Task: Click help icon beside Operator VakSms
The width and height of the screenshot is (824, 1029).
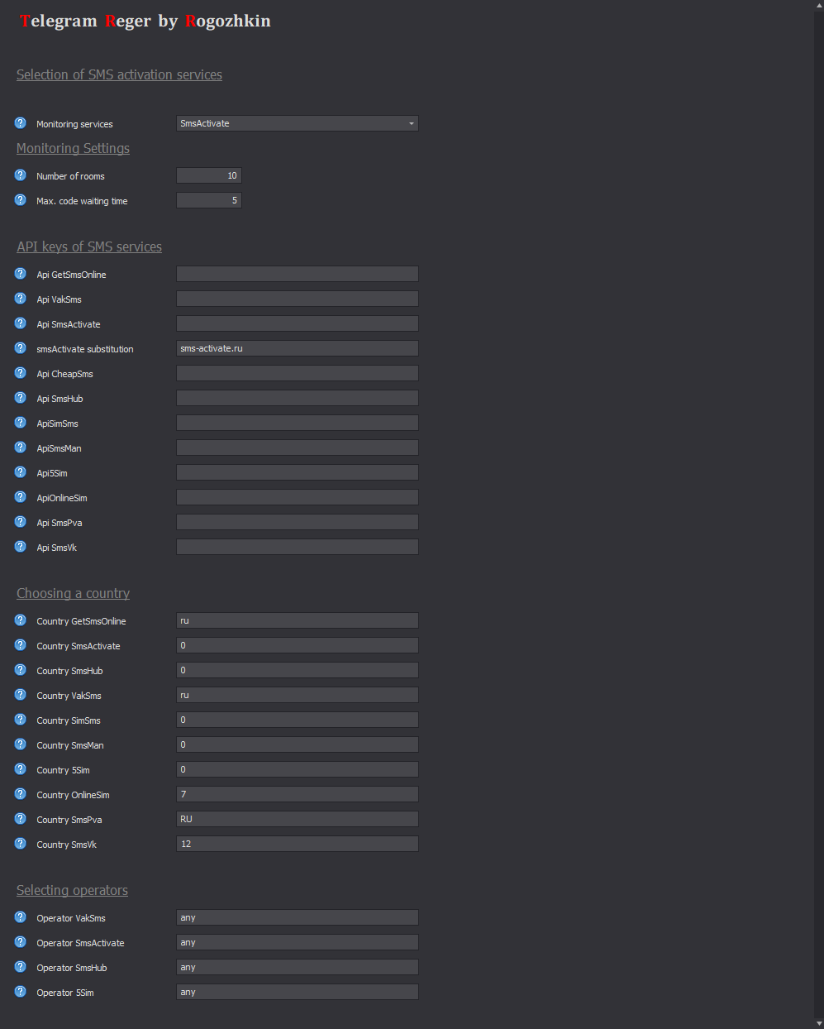Action: pos(21,917)
